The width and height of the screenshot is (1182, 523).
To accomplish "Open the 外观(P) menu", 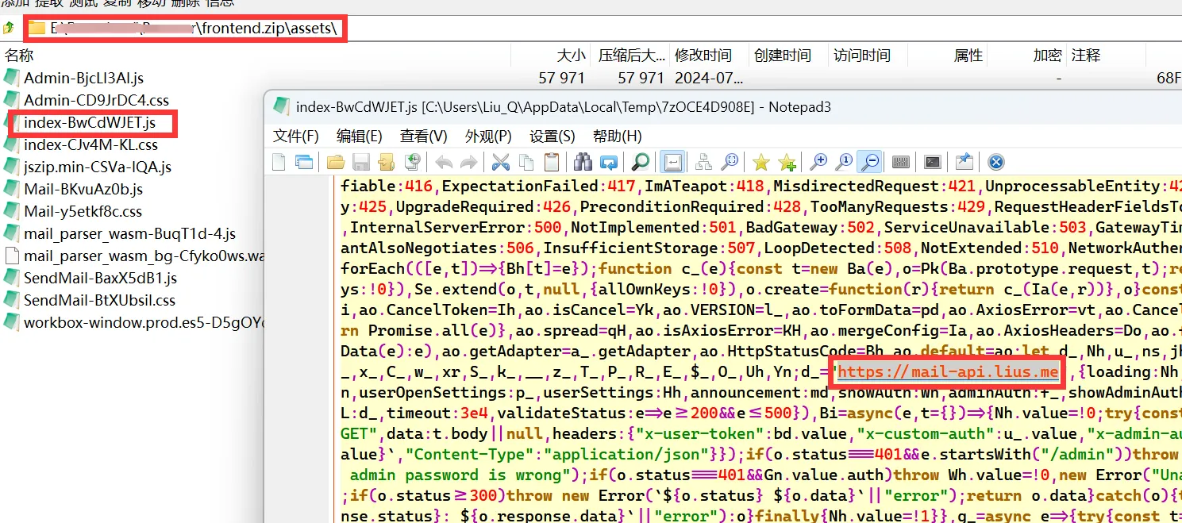I will (x=488, y=136).
